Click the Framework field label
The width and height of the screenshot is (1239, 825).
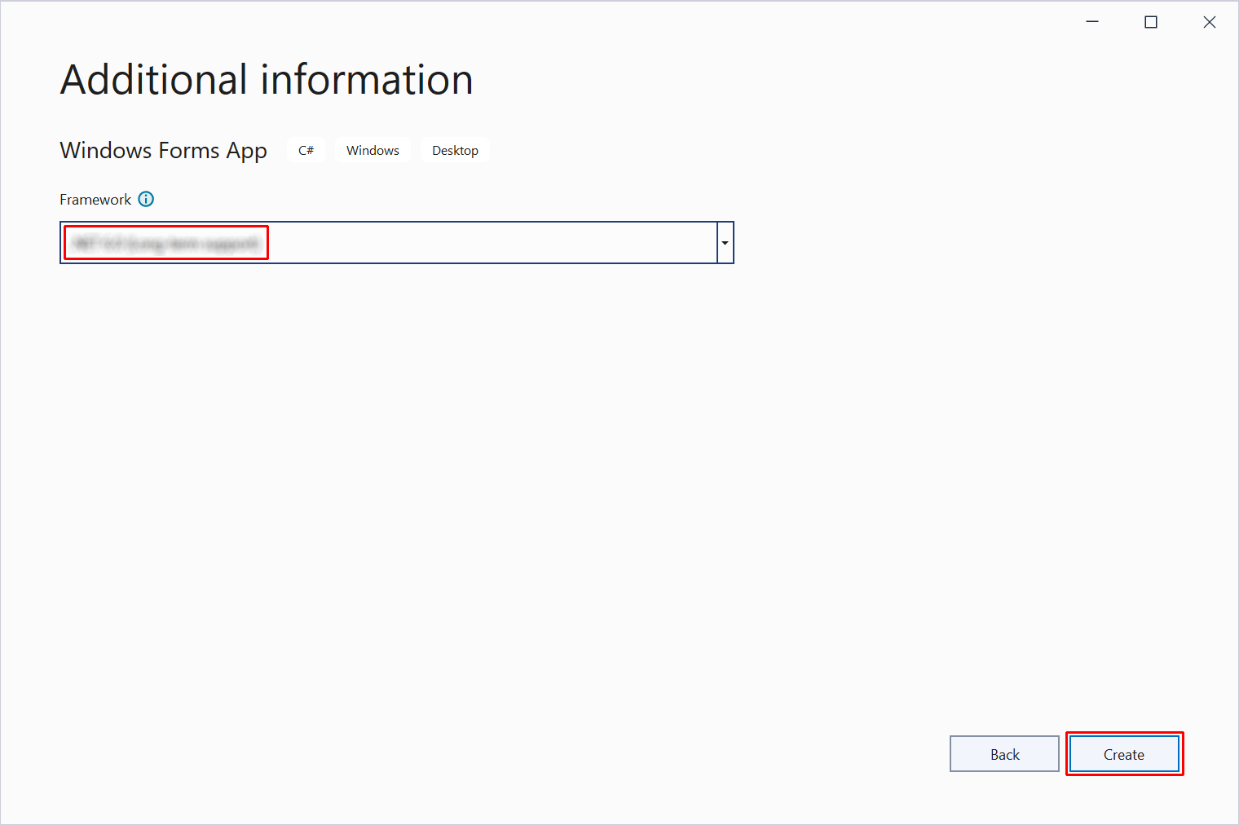click(95, 200)
